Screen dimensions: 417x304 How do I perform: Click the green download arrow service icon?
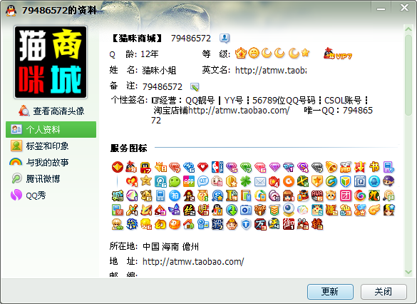pyautogui.click(x=232, y=210)
